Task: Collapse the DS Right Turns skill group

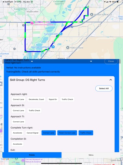Action: [111, 80]
